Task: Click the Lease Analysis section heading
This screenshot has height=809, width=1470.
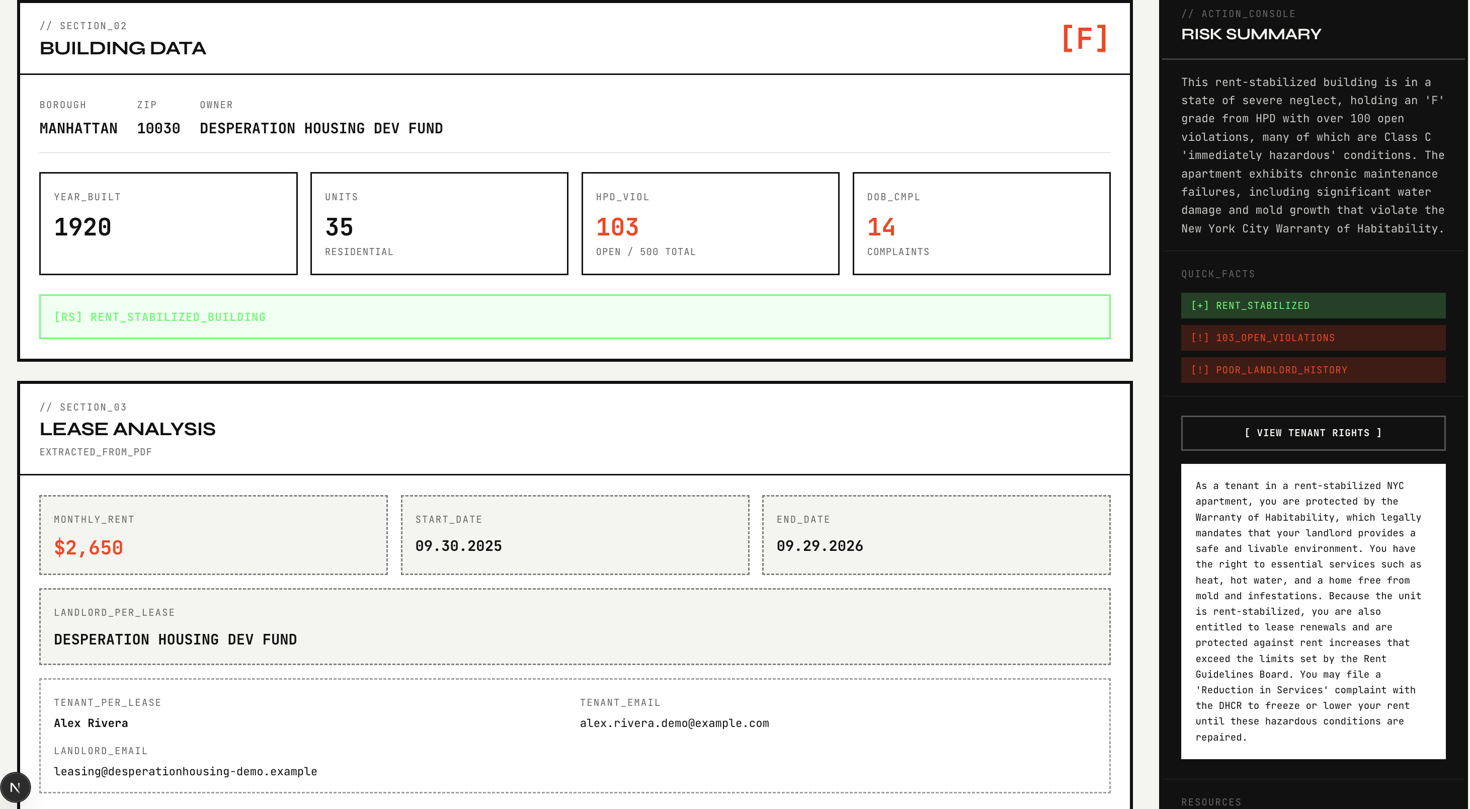Action: pyautogui.click(x=127, y=429)
